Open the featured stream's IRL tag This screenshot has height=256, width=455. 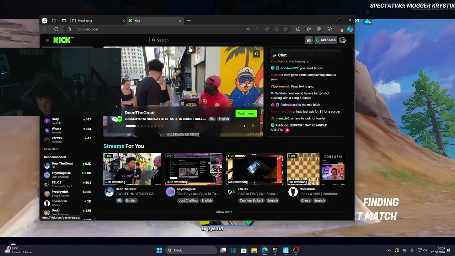point(212,119)
